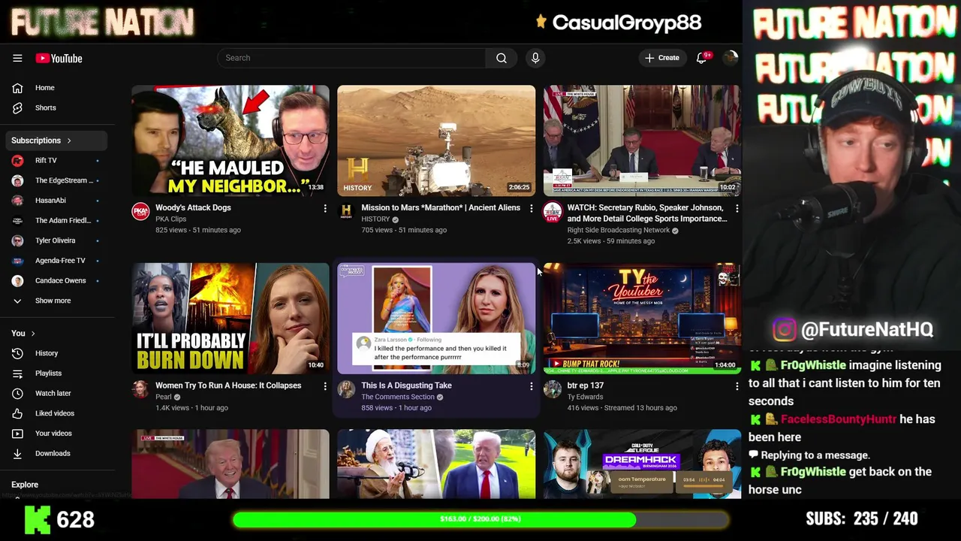This screenshot has width=961, height=541.
Task: Open options menu for Mission to Mars video
Action: pos(531,208)
